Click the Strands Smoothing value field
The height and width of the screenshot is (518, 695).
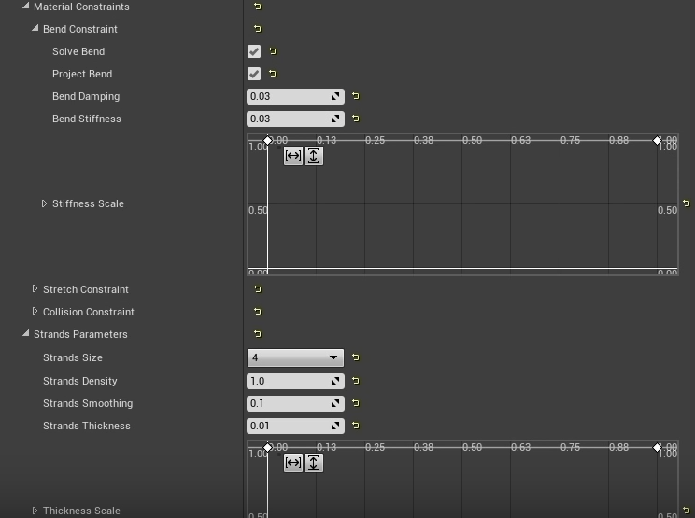pos(295,403)
